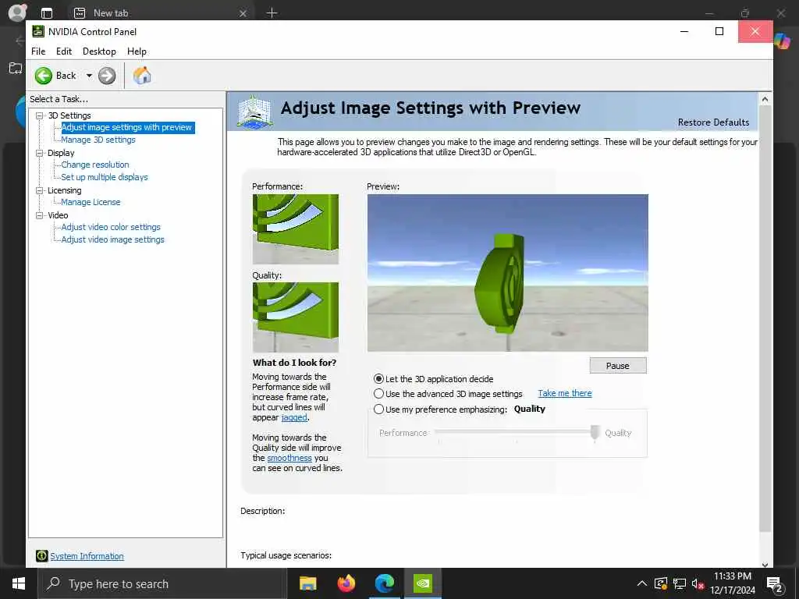Click the scroll down arrow of the page
This screenshot has width=799, height=599.
click(x=765, y=564)
